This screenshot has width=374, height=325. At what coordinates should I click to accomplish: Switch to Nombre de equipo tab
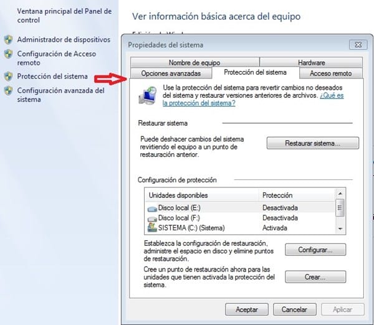coord(194,62)
